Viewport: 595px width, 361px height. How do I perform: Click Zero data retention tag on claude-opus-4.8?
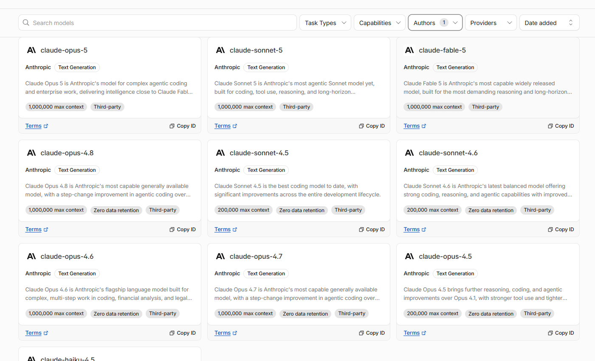tap(116, 210)
